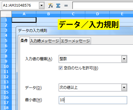Click the Sum sigma icon
Screen dimensions: 133x110
point(58,5)
